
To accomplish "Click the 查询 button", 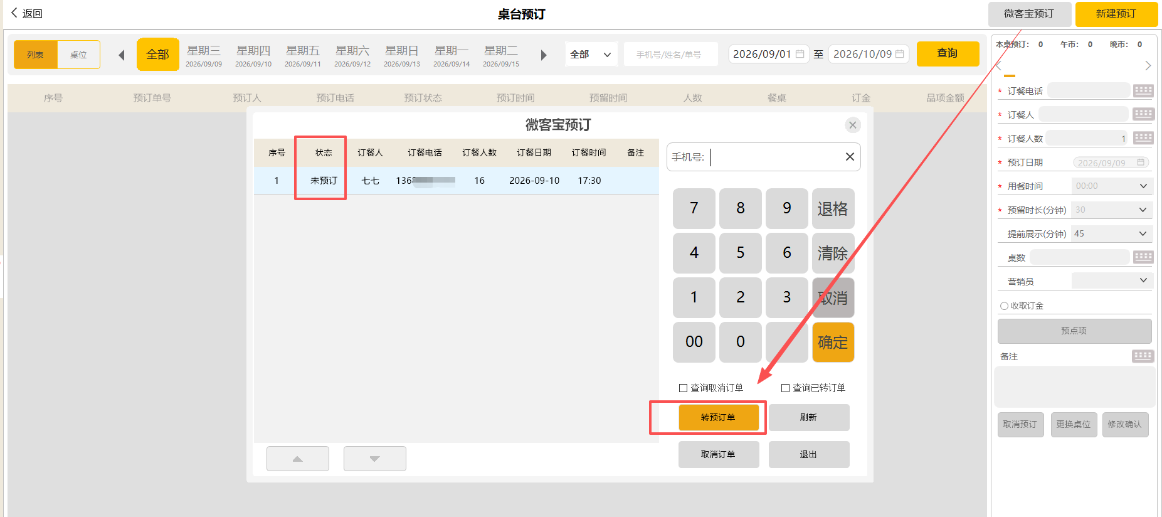I will [x=948, y=54].
